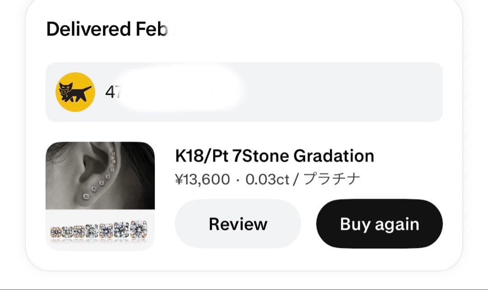Click the プラチナ material label
The width and height of the screenshot is (488, 290).
pos(332,179)
